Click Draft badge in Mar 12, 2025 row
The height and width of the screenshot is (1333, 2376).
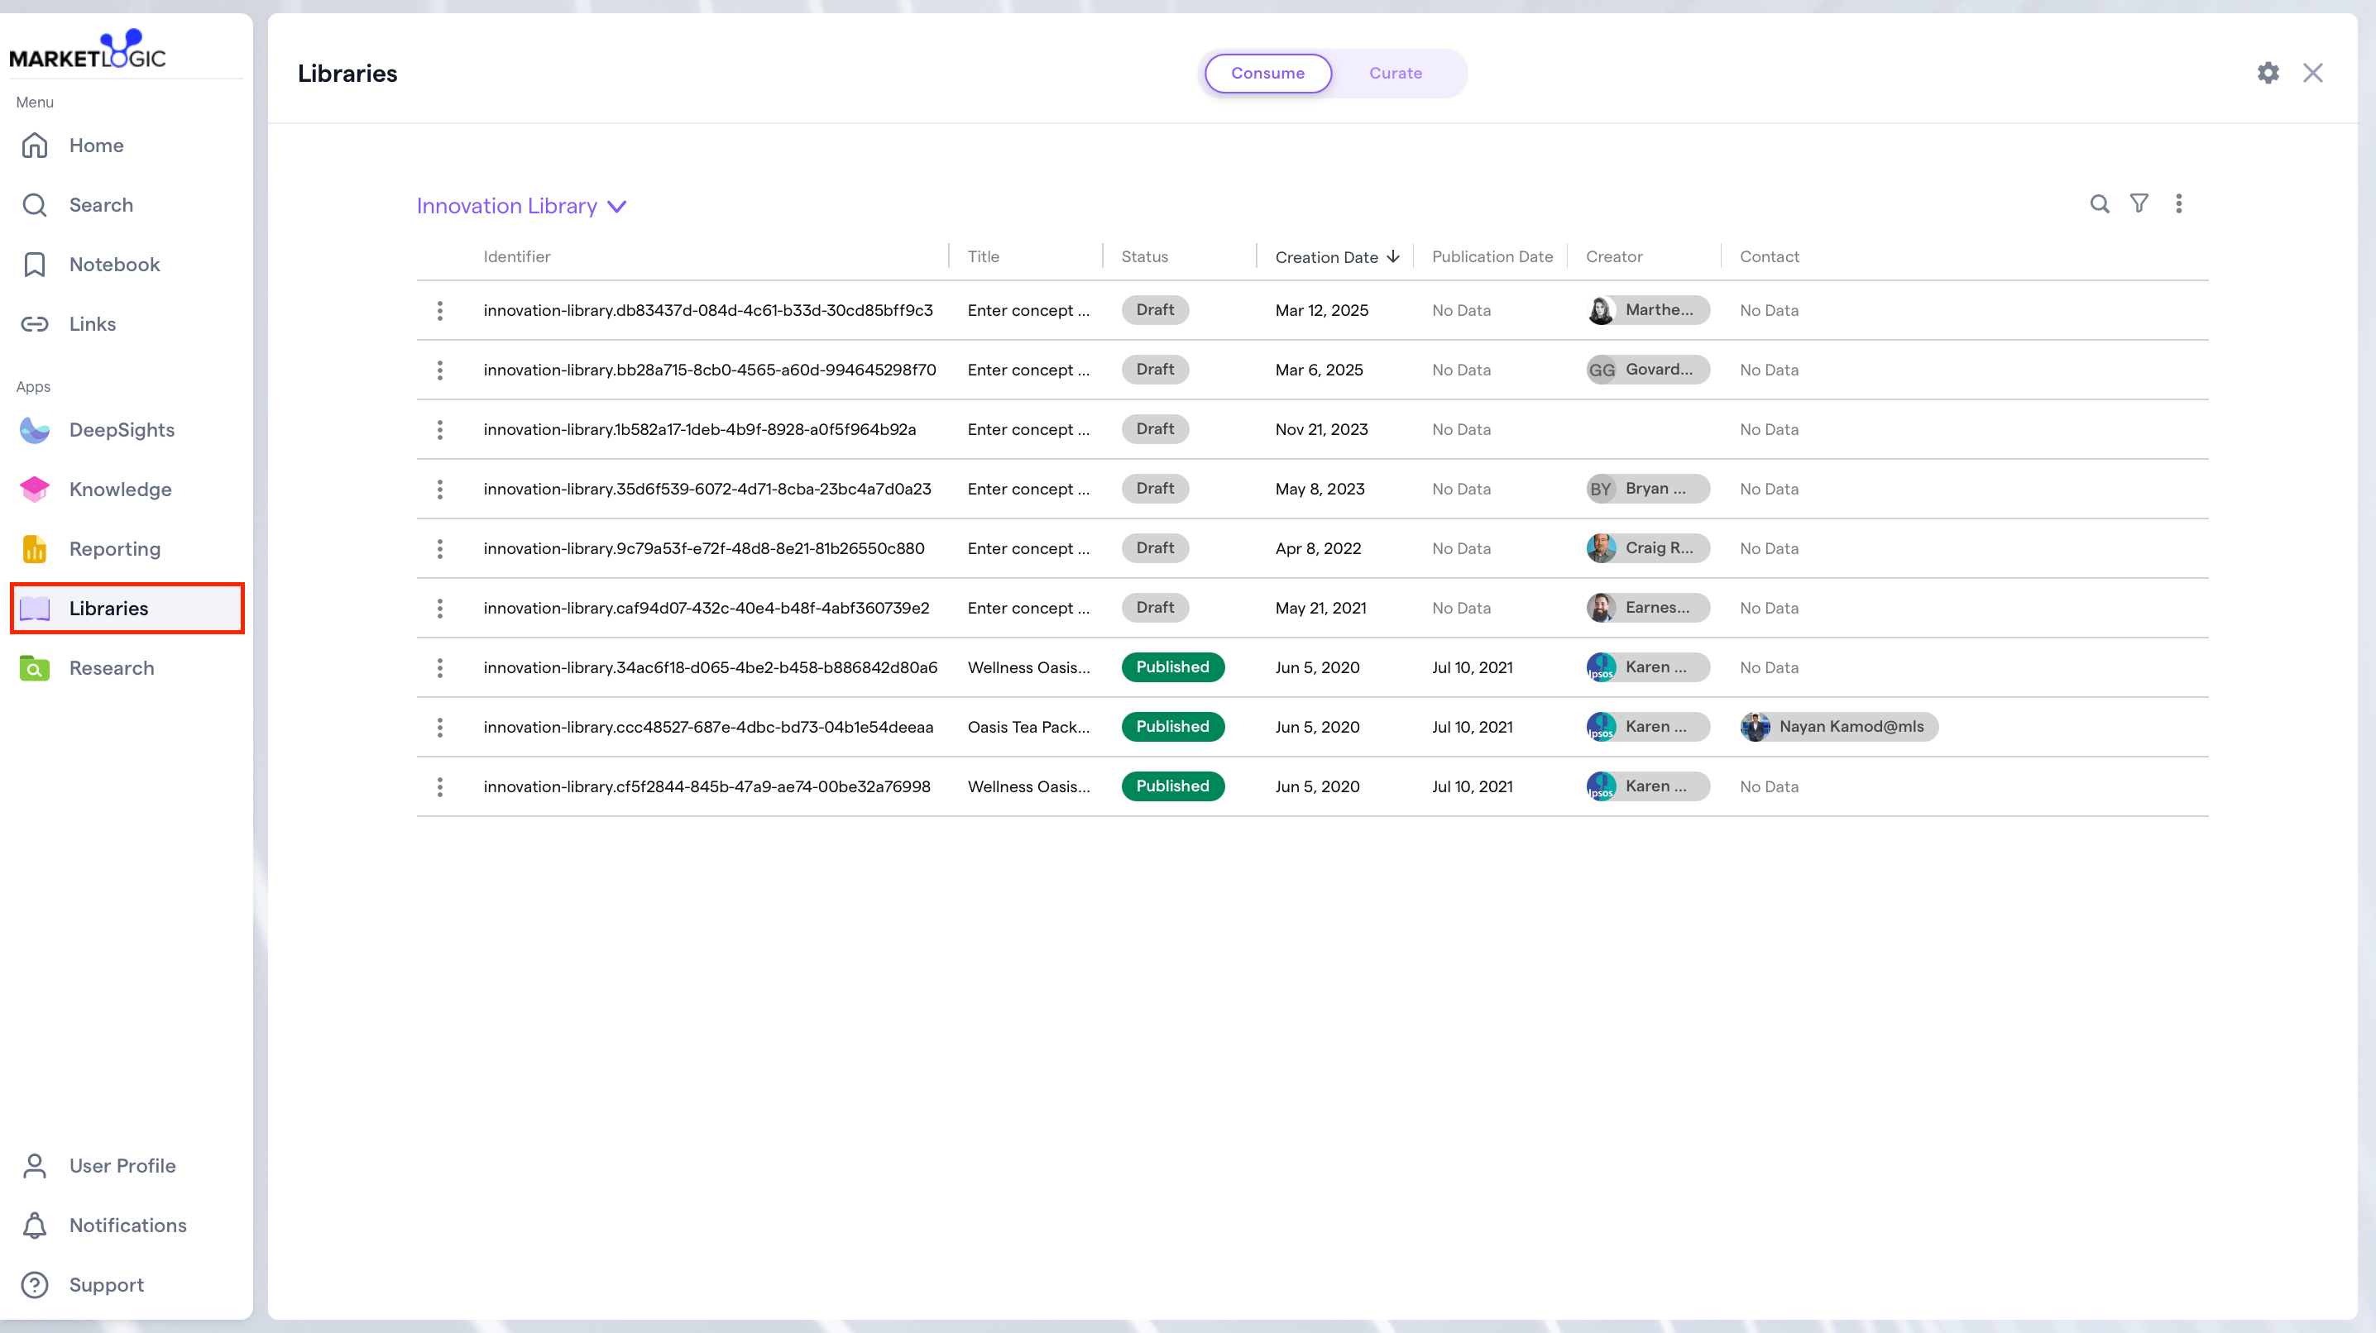pyautogui.click(x=1155, y=310)
